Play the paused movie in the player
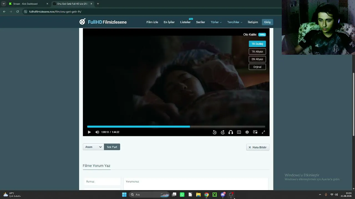Image resolution: width=355 pixels, height=199 pixels. [89, 132]
